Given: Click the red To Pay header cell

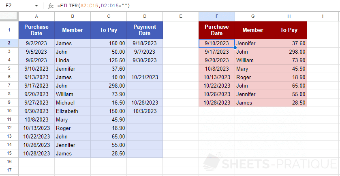Looking at the screenshot, I should pos(289,30).
